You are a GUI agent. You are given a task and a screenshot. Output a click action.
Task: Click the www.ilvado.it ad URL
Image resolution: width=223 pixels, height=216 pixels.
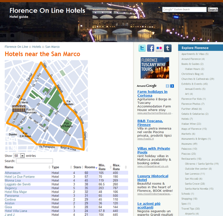tap(145, 139)
